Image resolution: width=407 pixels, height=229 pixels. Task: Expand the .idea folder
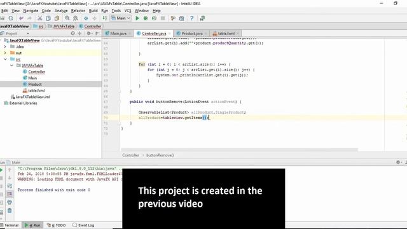[x=5, y=46]
